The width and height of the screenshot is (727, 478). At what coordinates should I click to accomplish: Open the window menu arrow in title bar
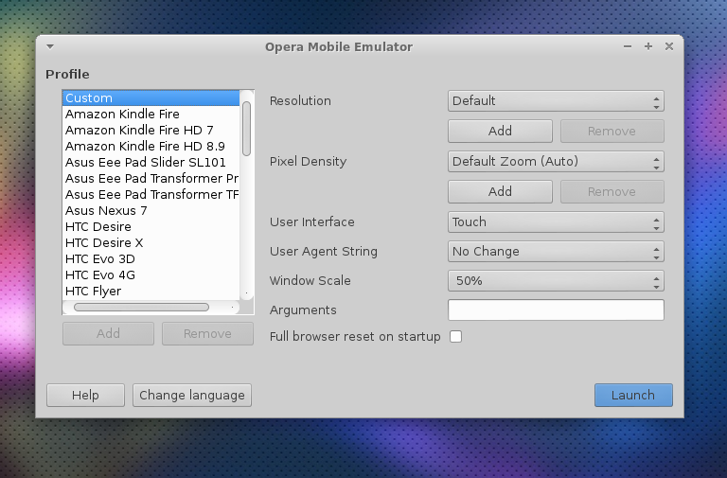[x=50, y=46]
